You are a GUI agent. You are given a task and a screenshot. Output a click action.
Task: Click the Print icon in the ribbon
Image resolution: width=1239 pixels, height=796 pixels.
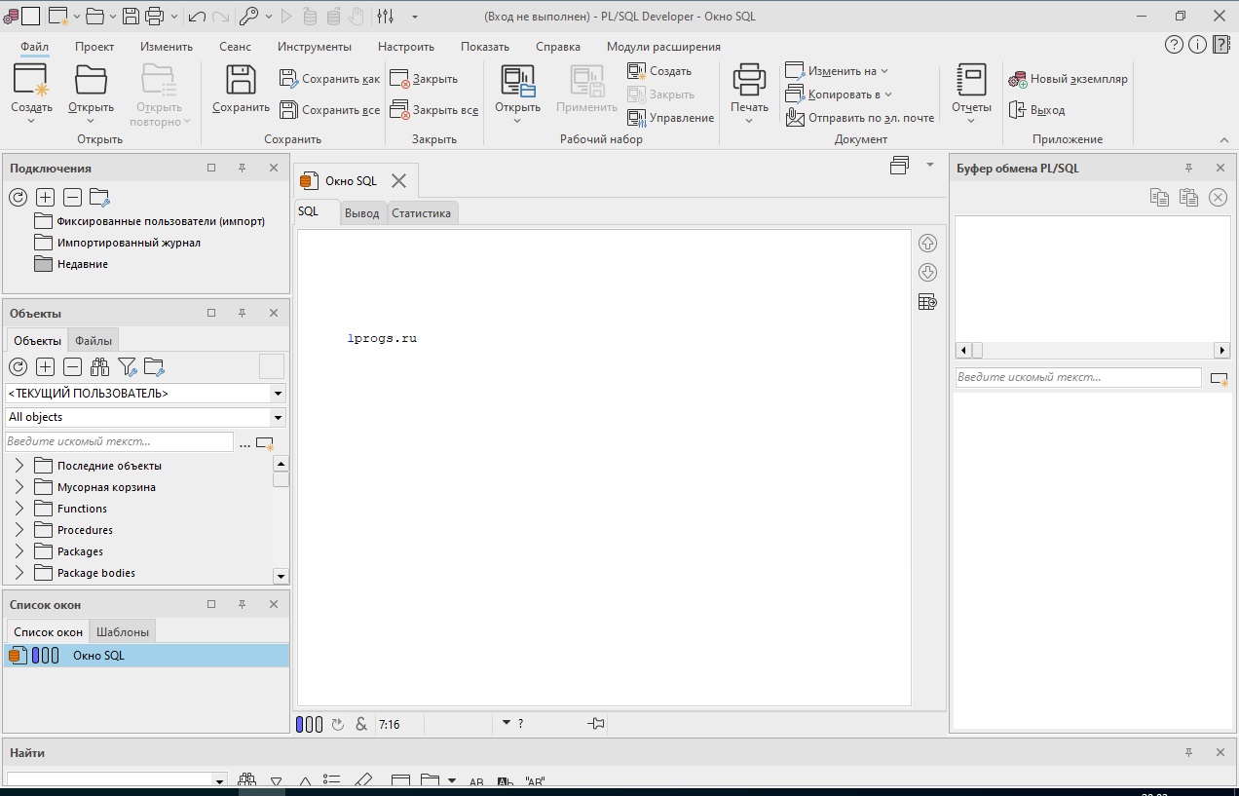[749, 80]
